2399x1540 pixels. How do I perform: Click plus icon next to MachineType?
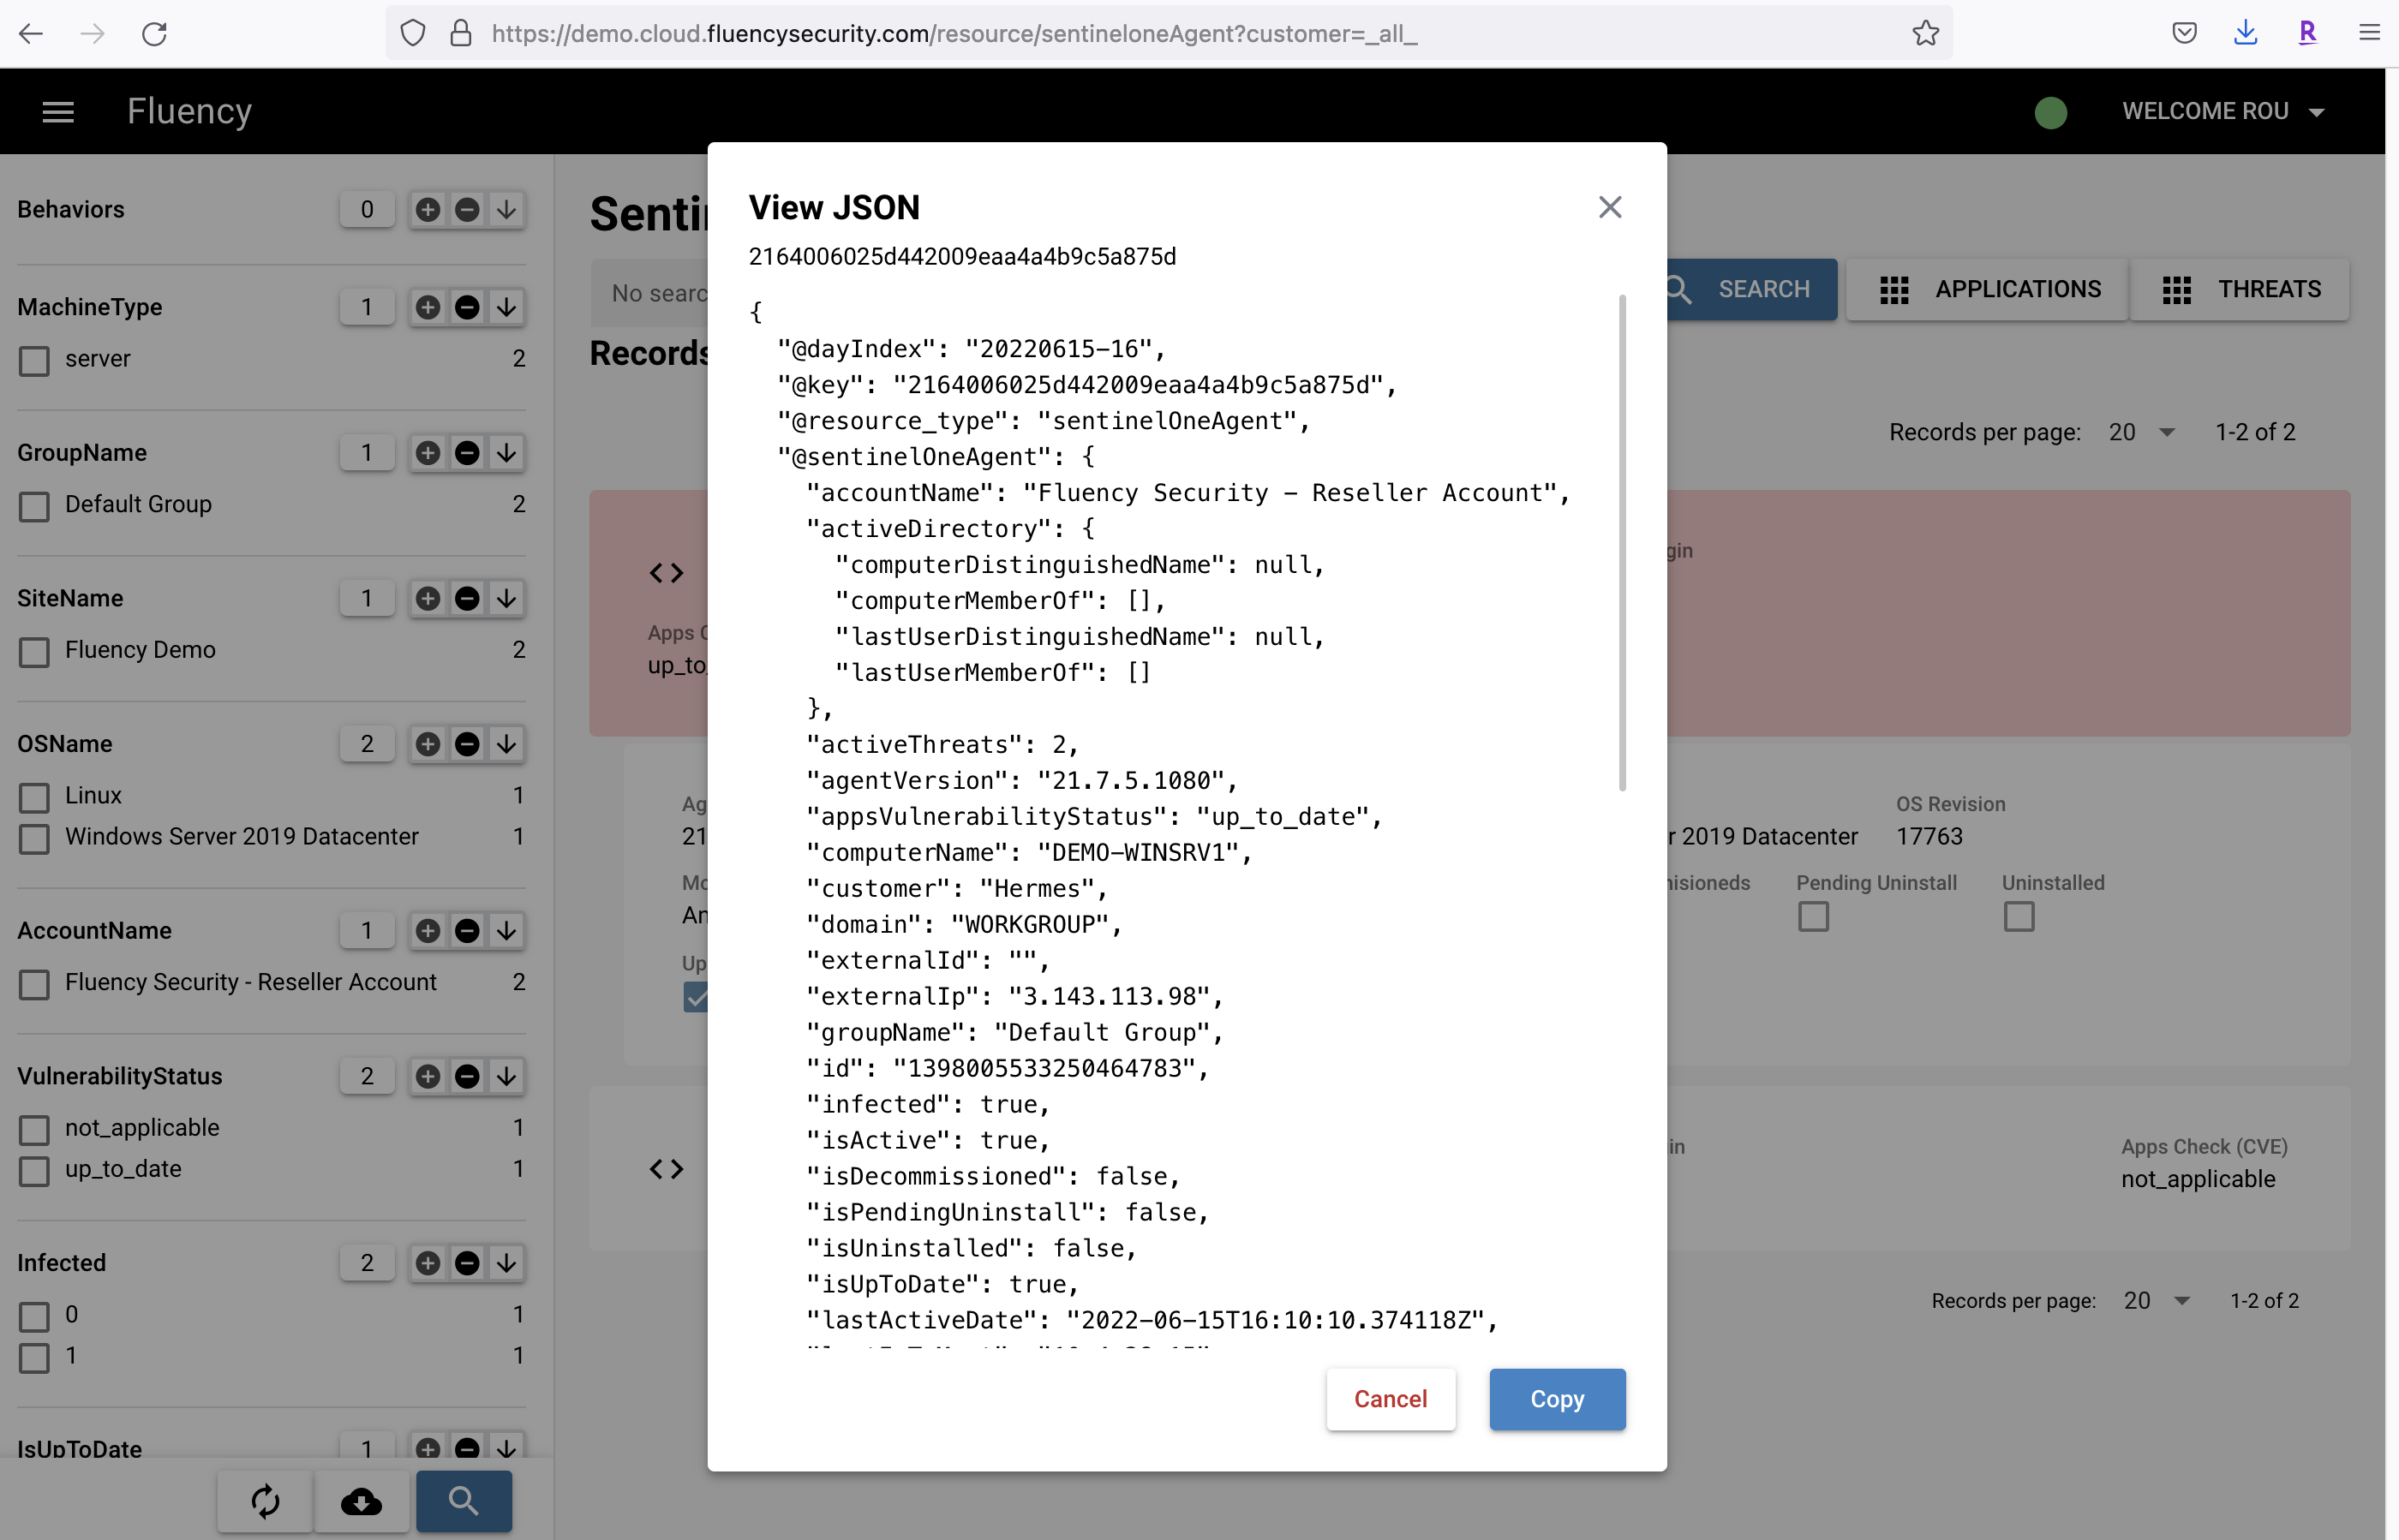pos(428,307)
